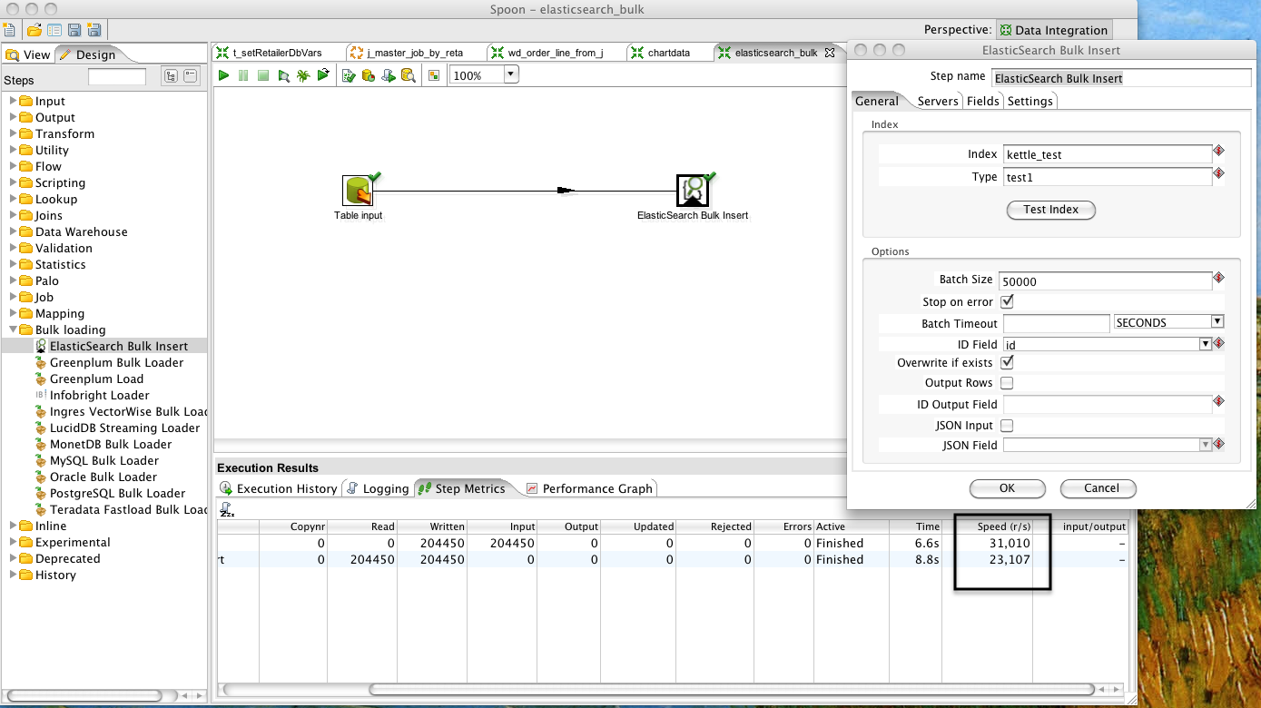
Task: Click the Stop transformation icon
Action: (x=263, y=75)
